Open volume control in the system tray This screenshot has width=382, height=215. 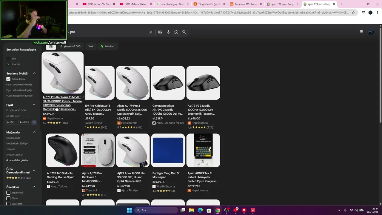pyautogui.click(x=356, y=210)
